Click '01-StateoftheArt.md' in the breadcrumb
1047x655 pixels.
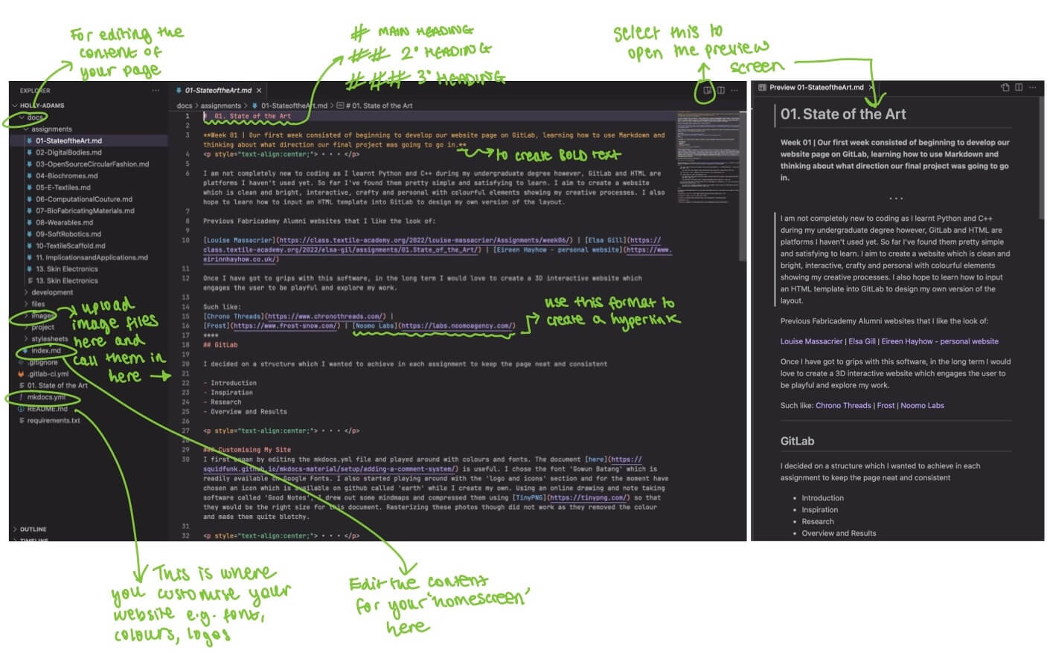[293, 106]
